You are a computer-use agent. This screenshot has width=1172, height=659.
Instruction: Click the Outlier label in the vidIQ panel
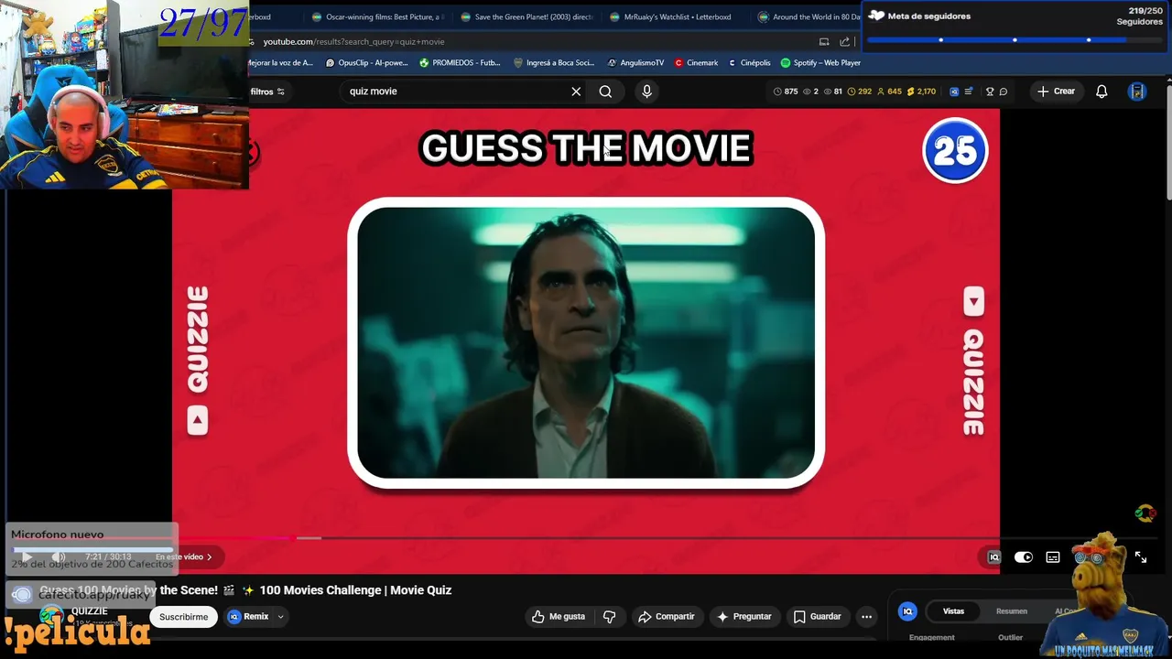pos(1010,637)
